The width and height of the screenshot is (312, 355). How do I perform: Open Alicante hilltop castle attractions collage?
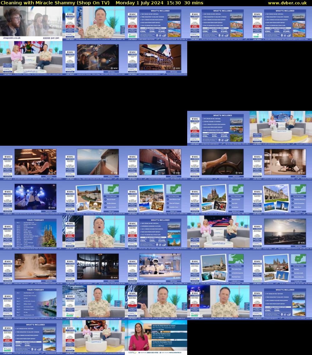(156, 198)
